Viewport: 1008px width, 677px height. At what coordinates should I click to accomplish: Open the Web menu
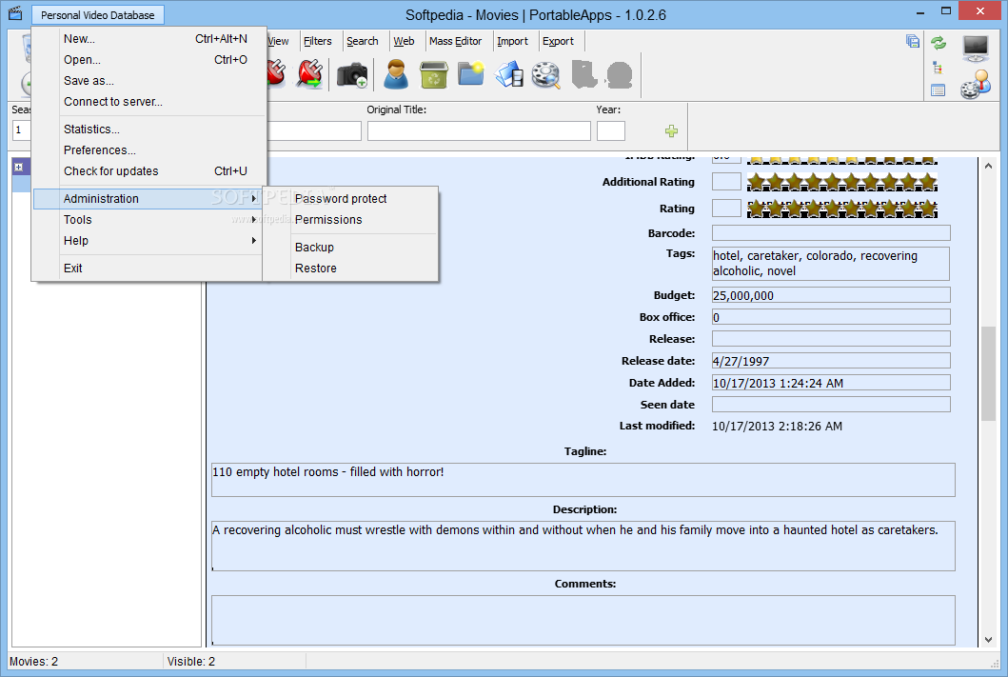404,41
